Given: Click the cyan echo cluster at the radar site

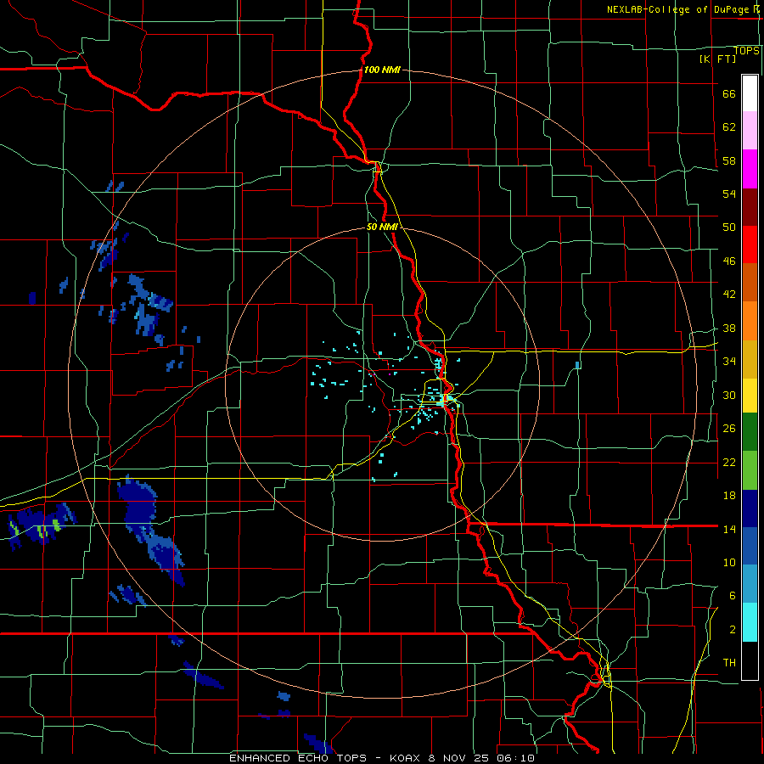Looking at the screenshot, I should [442, 401].
